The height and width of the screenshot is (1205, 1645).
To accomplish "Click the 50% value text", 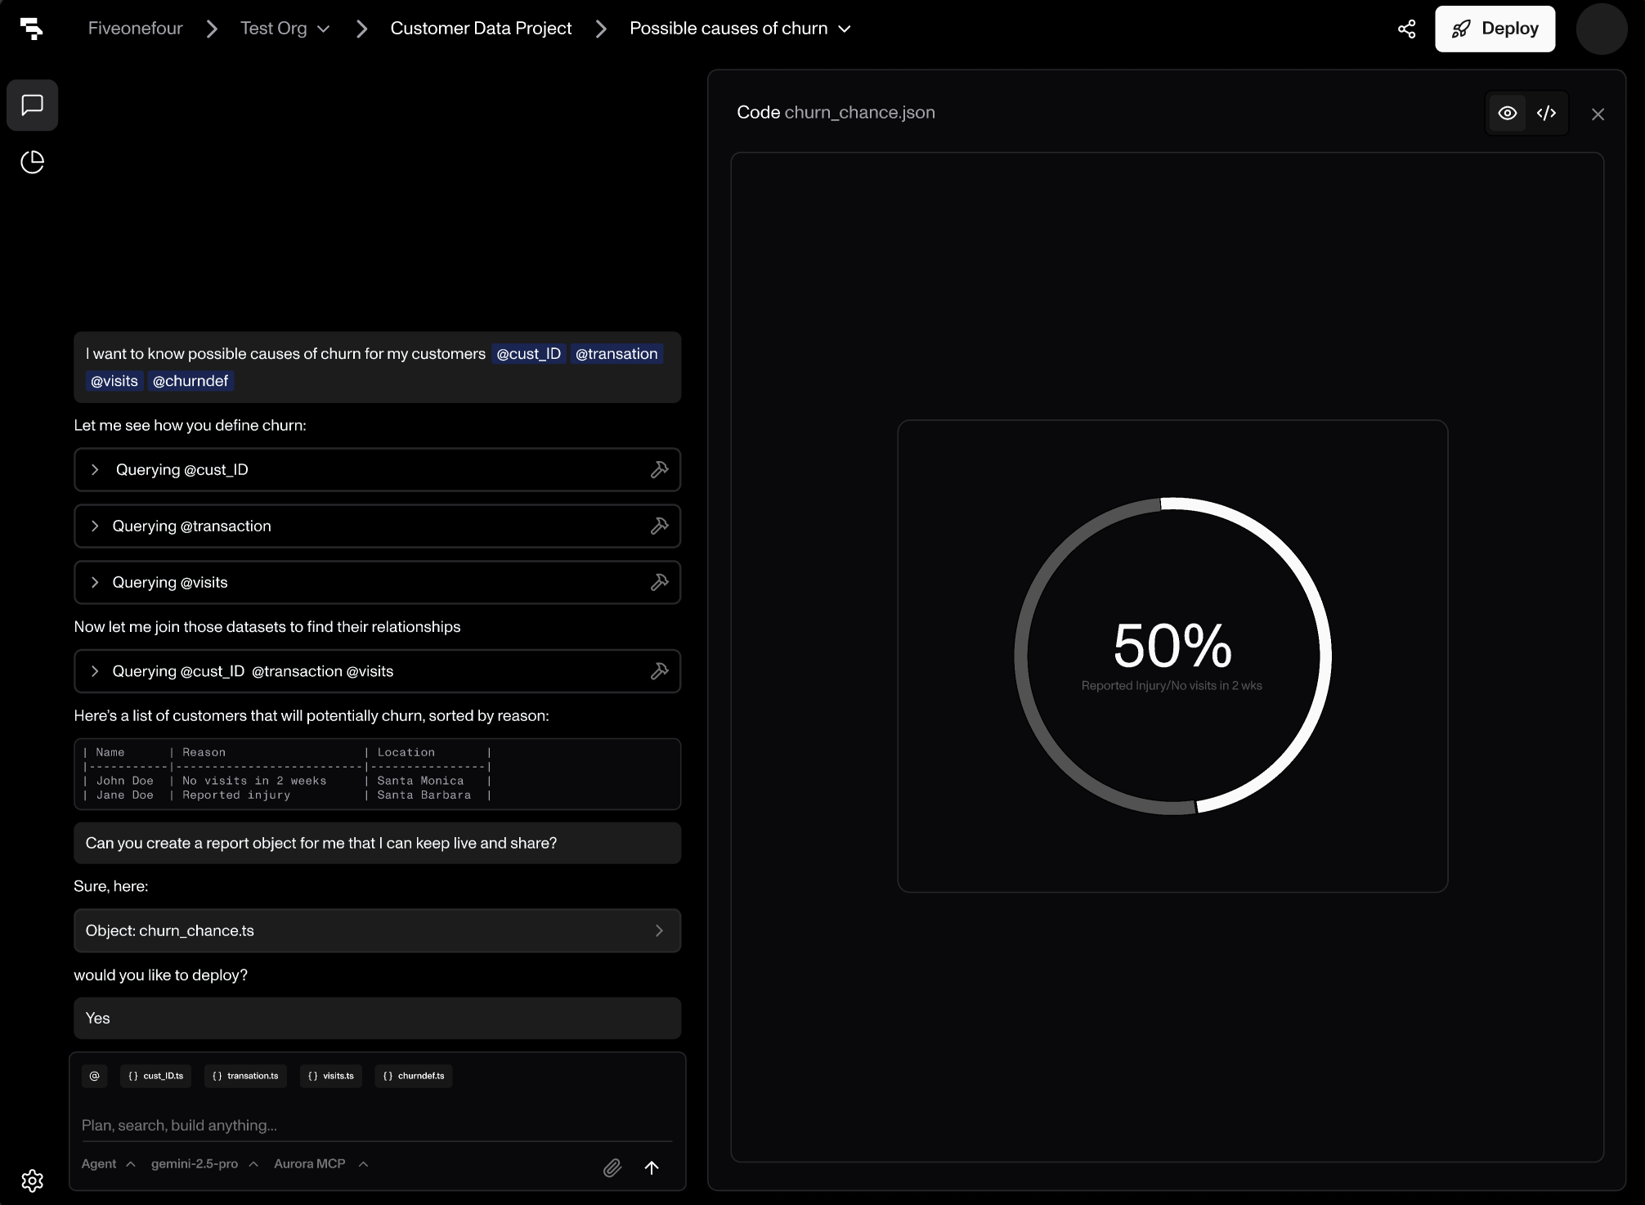I will [x=1172, y=646].
